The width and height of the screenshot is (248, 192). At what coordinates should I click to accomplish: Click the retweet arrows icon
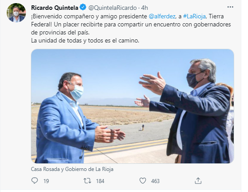click(87, 181)
